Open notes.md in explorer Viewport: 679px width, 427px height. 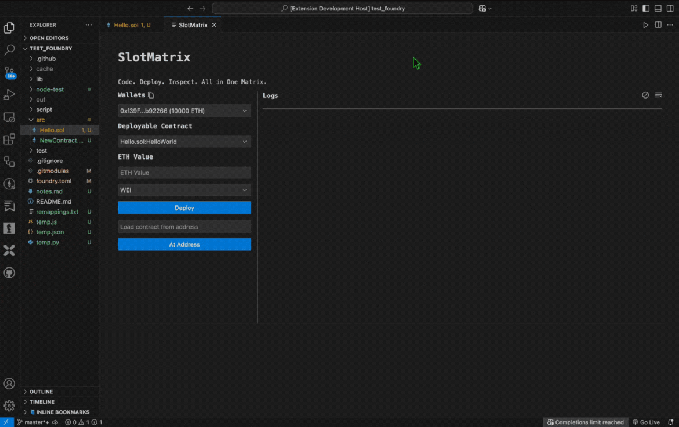[x=60, y=191]
